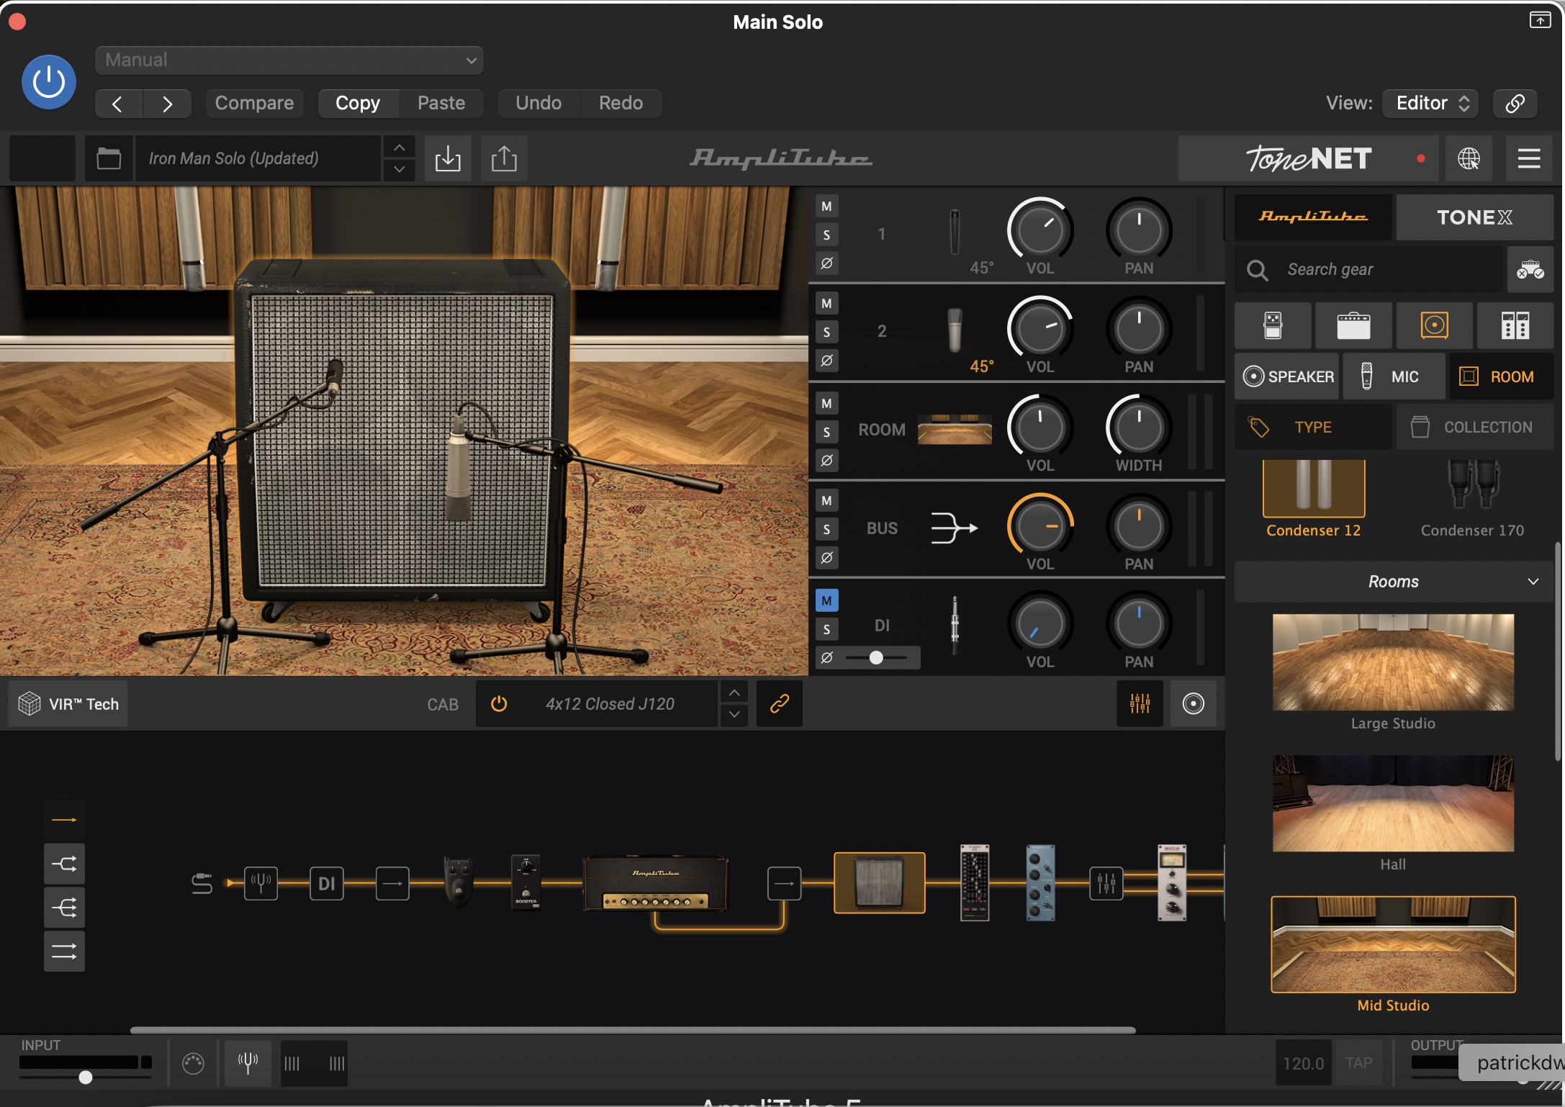Select TYPE filter tab
The image size is (1565, 1107).
tap(1313, 427)
